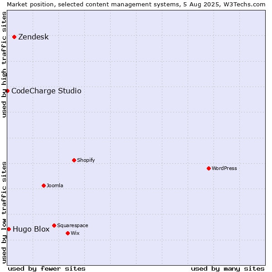The image size is (272, 272).
Task: Click the CodeCharge Studio red marker
Action: (x=7, y=91)
